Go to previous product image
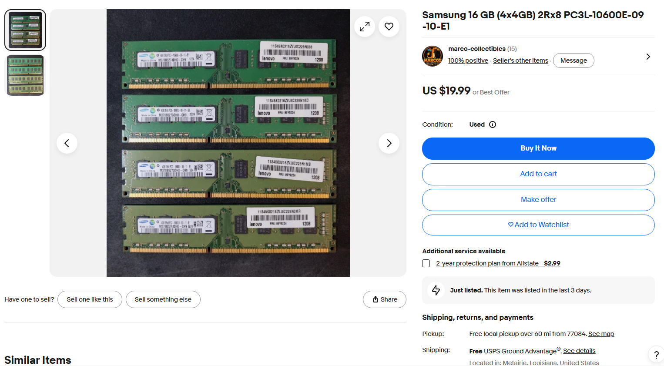 click(x=67, y=143)
